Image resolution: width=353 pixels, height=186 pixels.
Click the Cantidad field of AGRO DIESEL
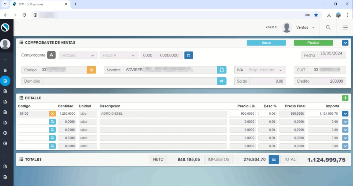pos(67,114)
